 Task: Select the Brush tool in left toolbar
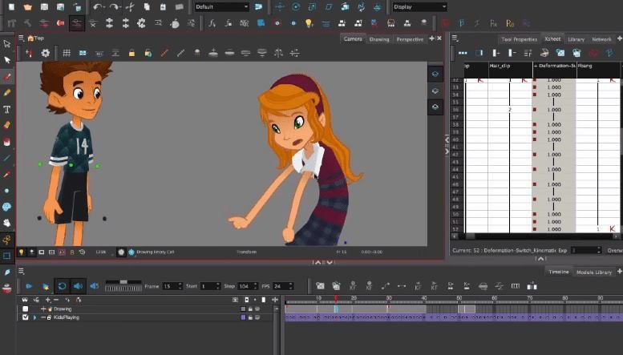point(6,77)
